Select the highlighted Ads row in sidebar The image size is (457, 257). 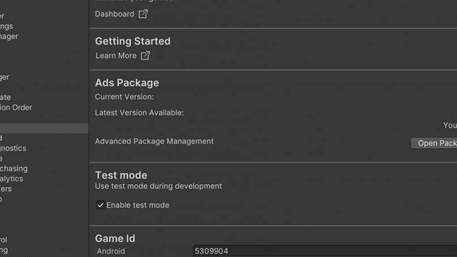(x=44, y=128)
